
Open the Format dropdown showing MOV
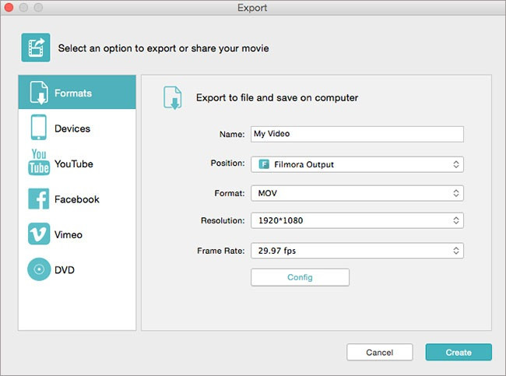[357, 193]
